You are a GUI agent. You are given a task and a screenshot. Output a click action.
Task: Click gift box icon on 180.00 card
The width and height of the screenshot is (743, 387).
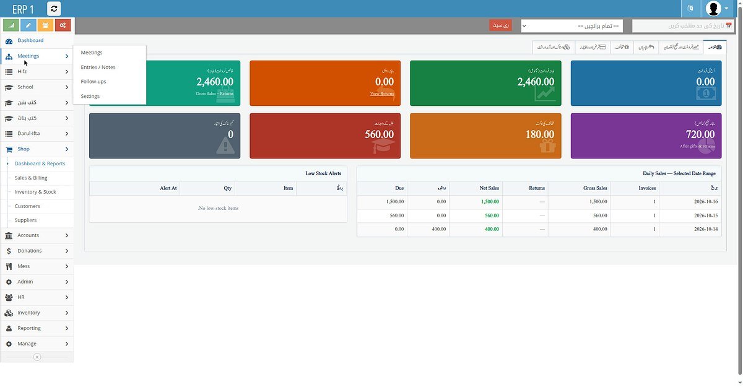point(547,146)
